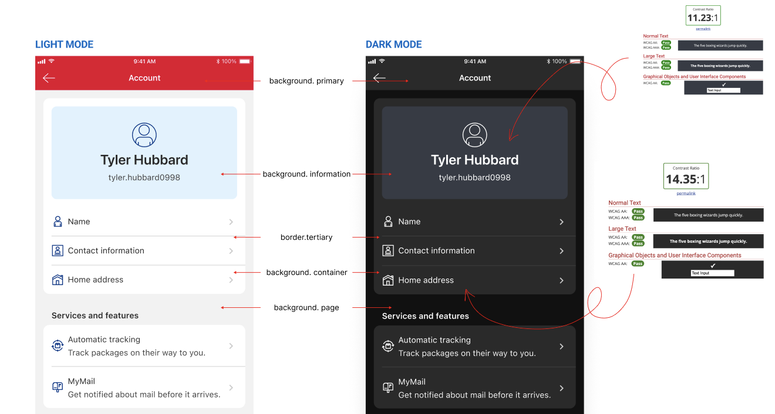
Task: Click the Automatic tracking icon in light mode
Action: coord(58,346)
